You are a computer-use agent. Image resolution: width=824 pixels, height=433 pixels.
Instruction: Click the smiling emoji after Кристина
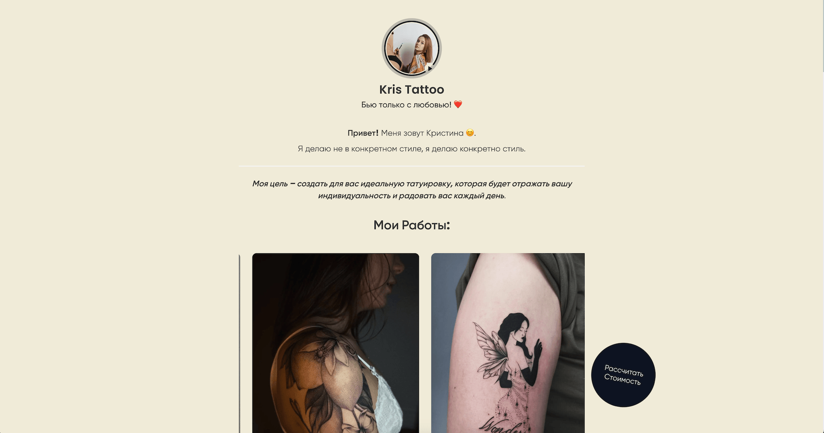coord(470,133)
